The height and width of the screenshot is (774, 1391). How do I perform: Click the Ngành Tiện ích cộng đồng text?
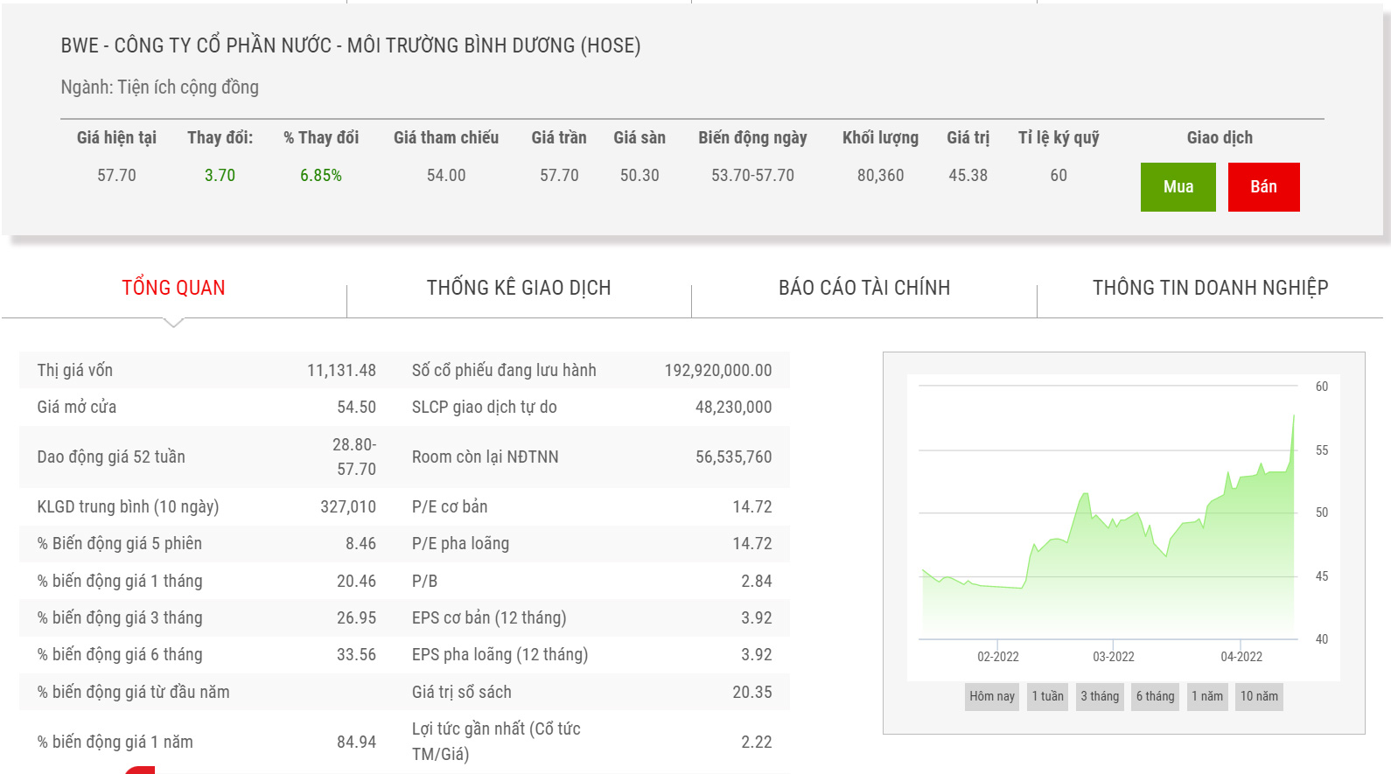pos(159,87)
